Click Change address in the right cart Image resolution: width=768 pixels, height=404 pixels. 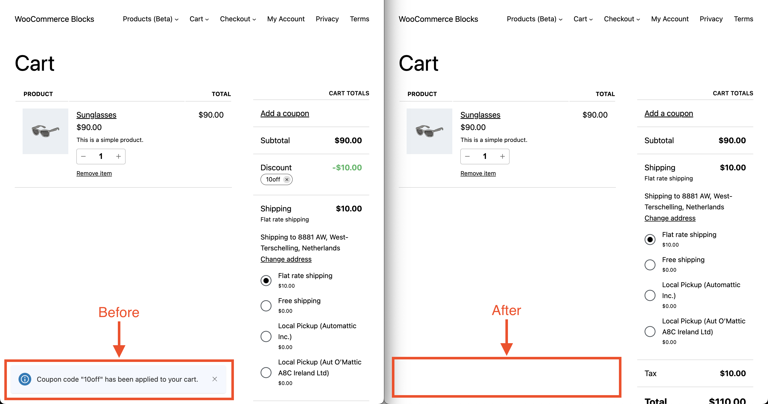point(670,218)
